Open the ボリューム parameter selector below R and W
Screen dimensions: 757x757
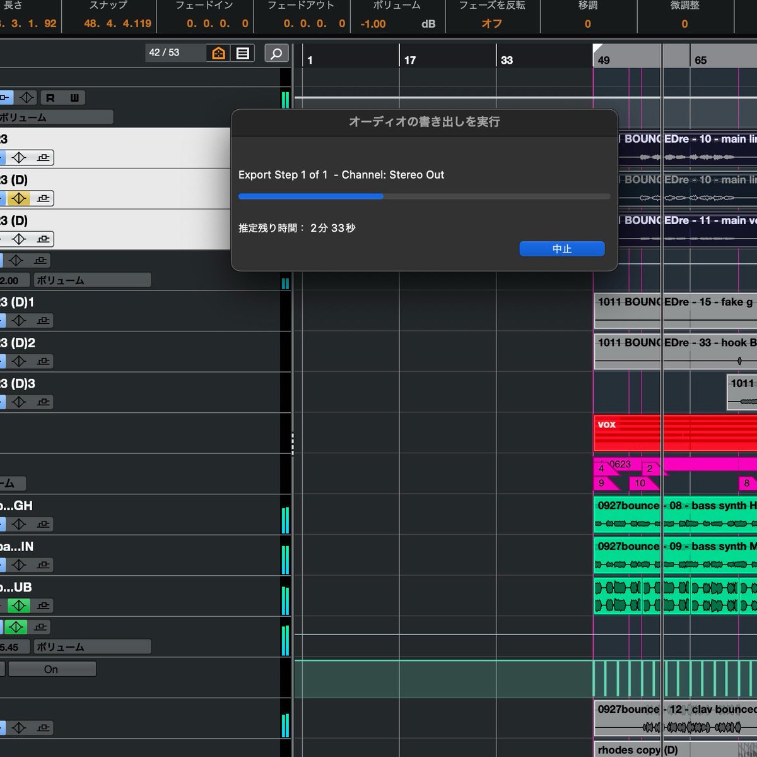click(56, 117)
